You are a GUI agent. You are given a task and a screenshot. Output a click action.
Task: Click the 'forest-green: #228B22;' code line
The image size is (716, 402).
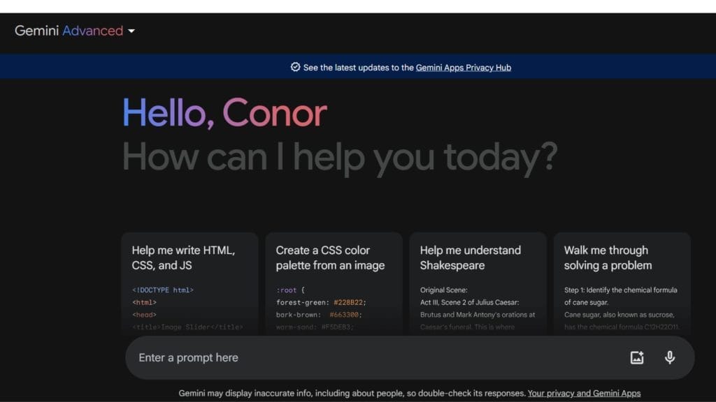pos(321,302)
